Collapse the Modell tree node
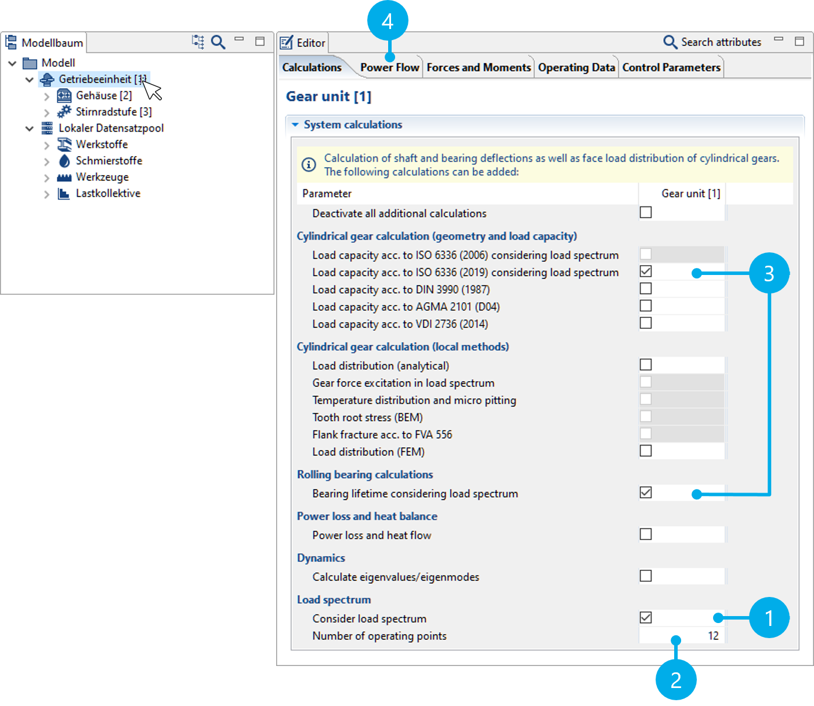This screenshot has height=706, width=814. 12,63
